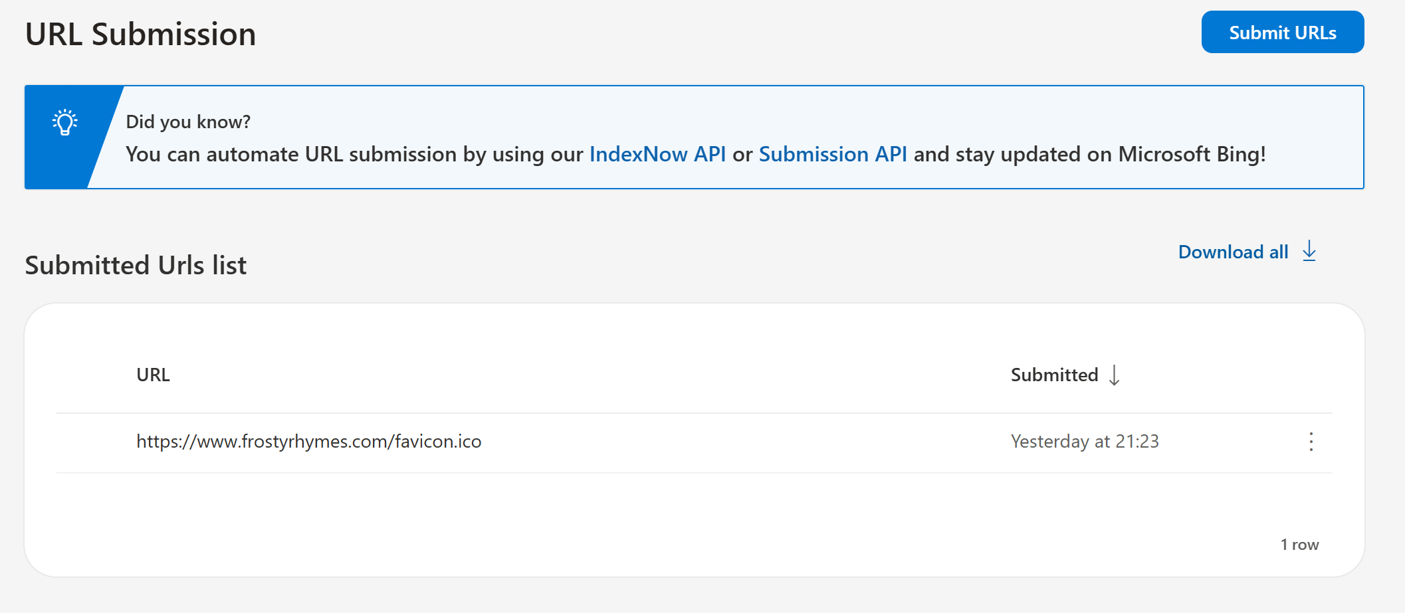Click the Did you know? label
Viewport: 1405px width, 613px height.
(x=188, y=122)
